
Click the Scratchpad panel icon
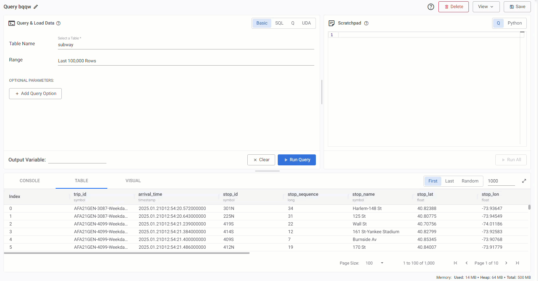click(331, 23)
